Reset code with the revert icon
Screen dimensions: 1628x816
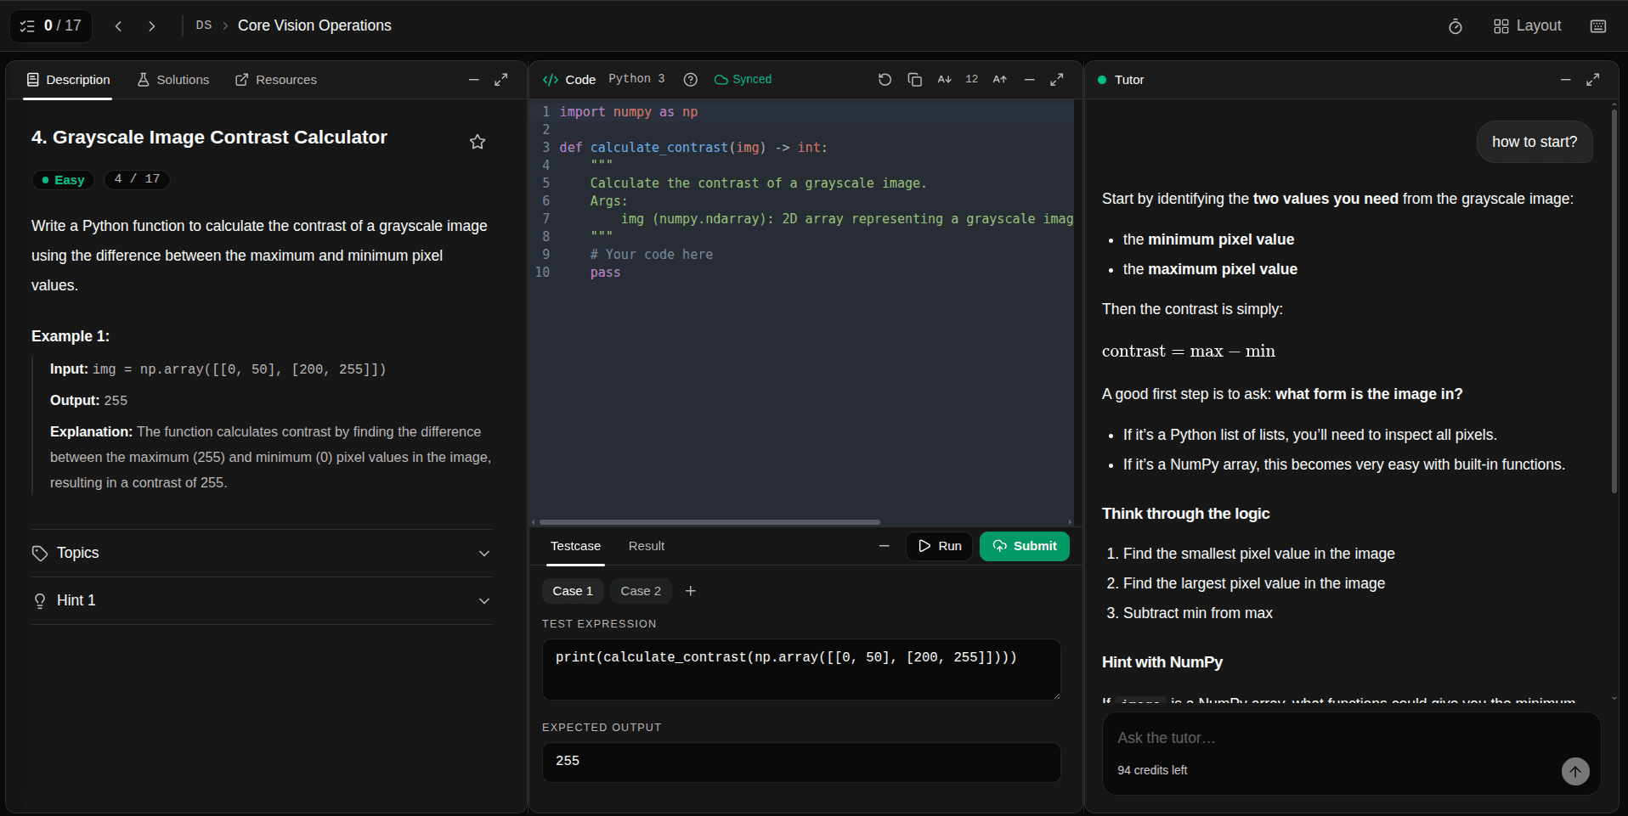[885, 80]
